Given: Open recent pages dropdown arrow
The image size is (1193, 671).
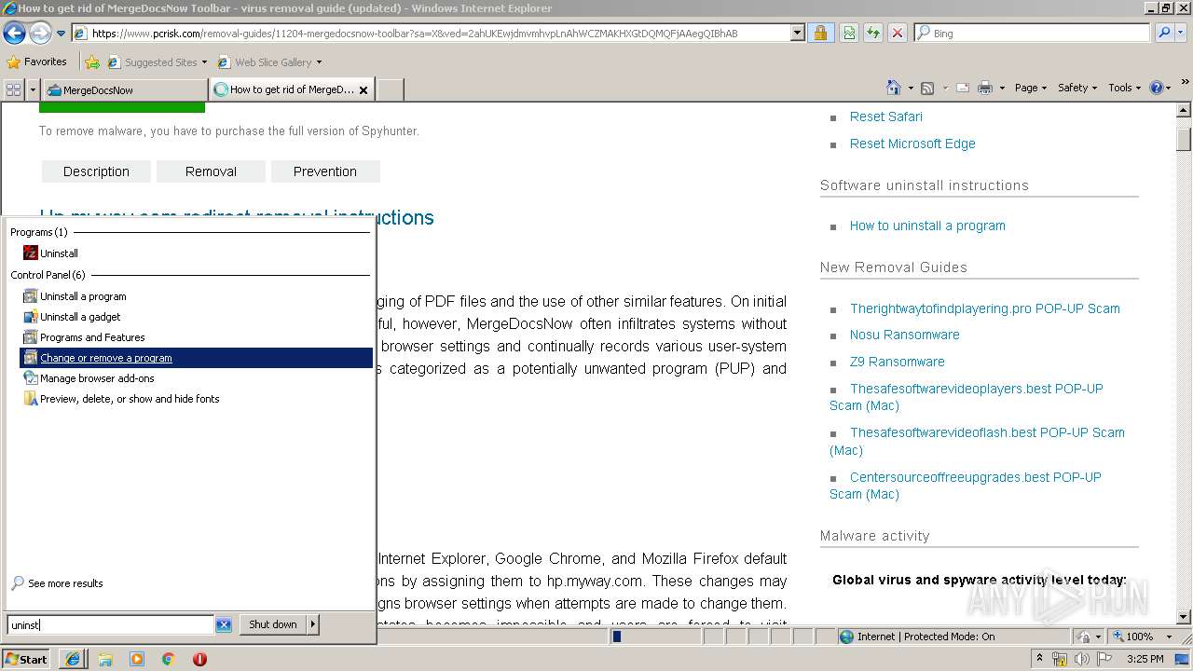Looking at the screenshot, I should tap(61, 34).
